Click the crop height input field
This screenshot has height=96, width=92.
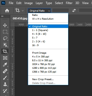[x=85, y=10]
